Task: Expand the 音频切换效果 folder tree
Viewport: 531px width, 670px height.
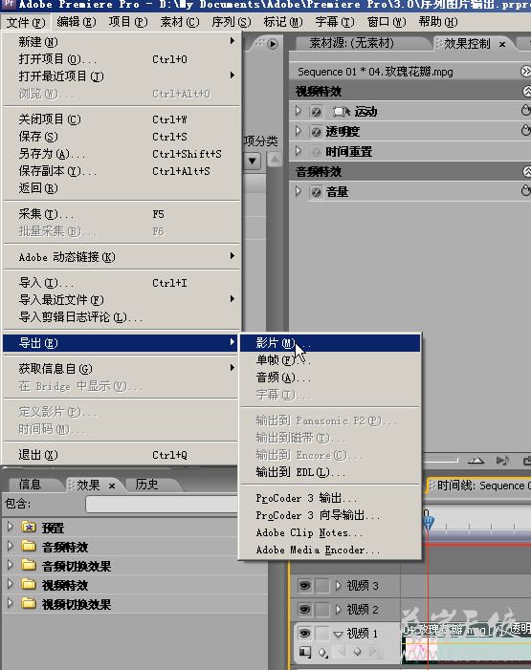Action: point(11,565)
